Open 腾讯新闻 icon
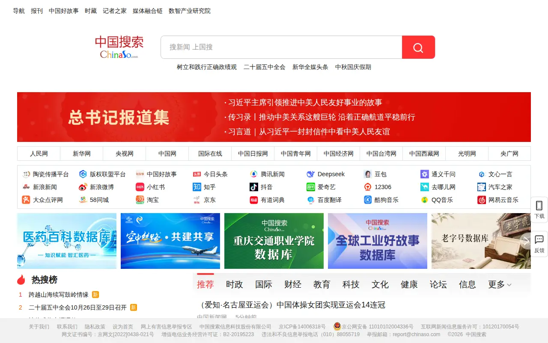Image resolution: width=548 pixels, height=343 pixels. [x=254, y=174]
